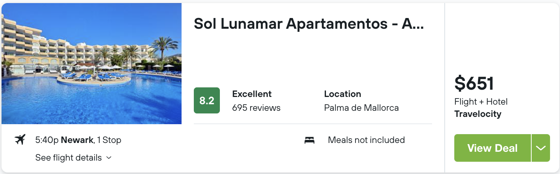Click the Meals not included label
Image resolution: width=560 pixels, height=174 pixels.
366,140
